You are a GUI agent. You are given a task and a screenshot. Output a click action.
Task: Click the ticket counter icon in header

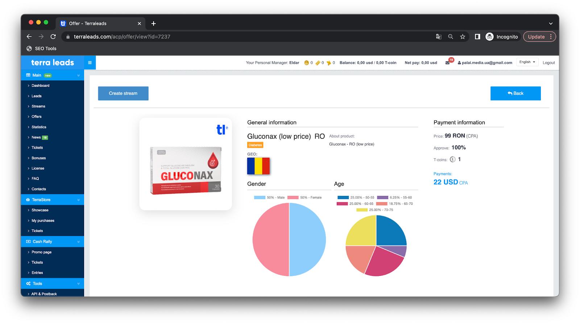pos(318,63)
